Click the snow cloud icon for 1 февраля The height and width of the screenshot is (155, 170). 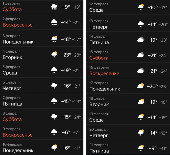pos(54,7)
